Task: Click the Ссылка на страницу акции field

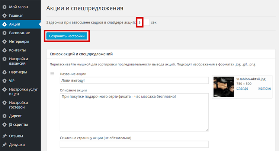Action: click(134, 144)
